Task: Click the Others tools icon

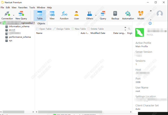Action: 90,14
